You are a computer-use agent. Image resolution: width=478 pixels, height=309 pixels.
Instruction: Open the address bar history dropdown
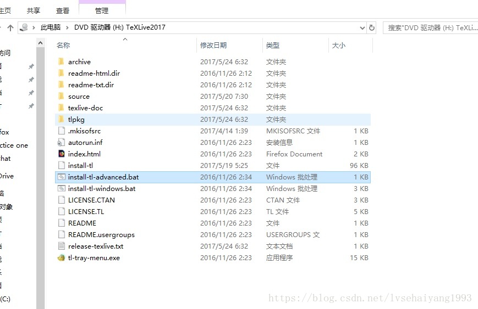pos(362,27)
